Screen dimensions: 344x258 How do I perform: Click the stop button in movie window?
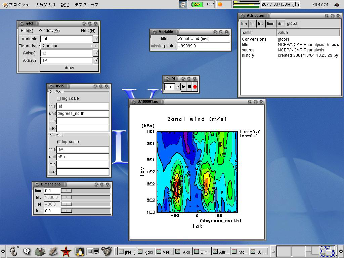click(x=189, y=87)
